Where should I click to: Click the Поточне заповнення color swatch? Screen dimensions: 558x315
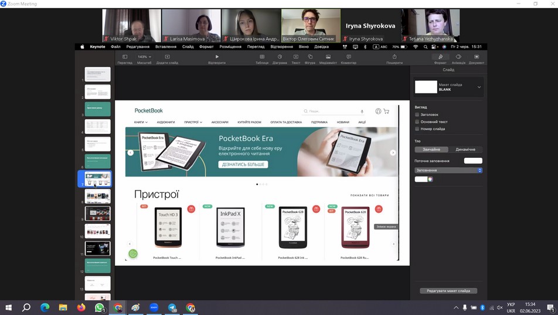[x=473, y=161]
